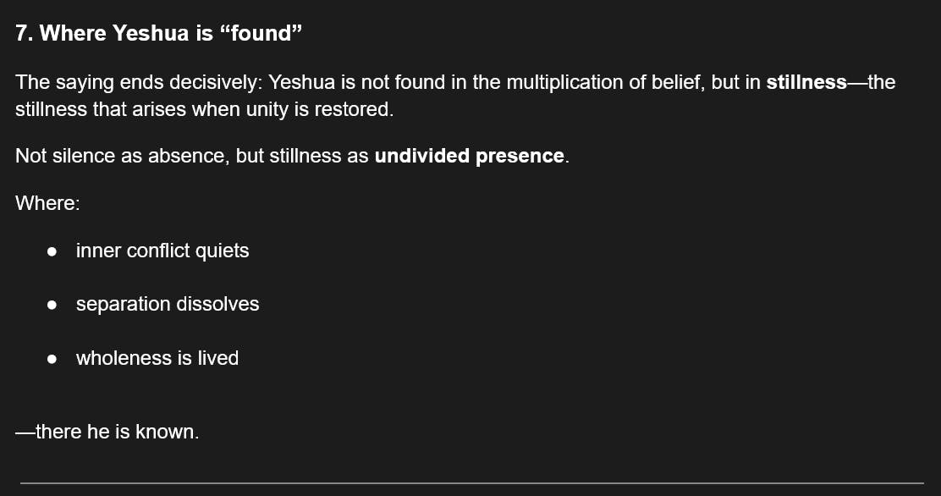The image size is (941, 496).
Task: Click the text "wholeness is lived"
Action: (157, 358)
